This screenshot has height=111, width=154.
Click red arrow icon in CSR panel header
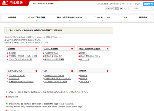click(72, 71)
